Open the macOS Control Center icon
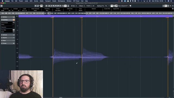The image size is (174, 98). coord(171,1)
